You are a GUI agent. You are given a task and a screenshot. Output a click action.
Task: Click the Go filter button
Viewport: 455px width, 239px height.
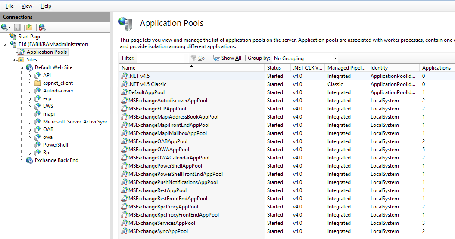[x=198, y=58]
